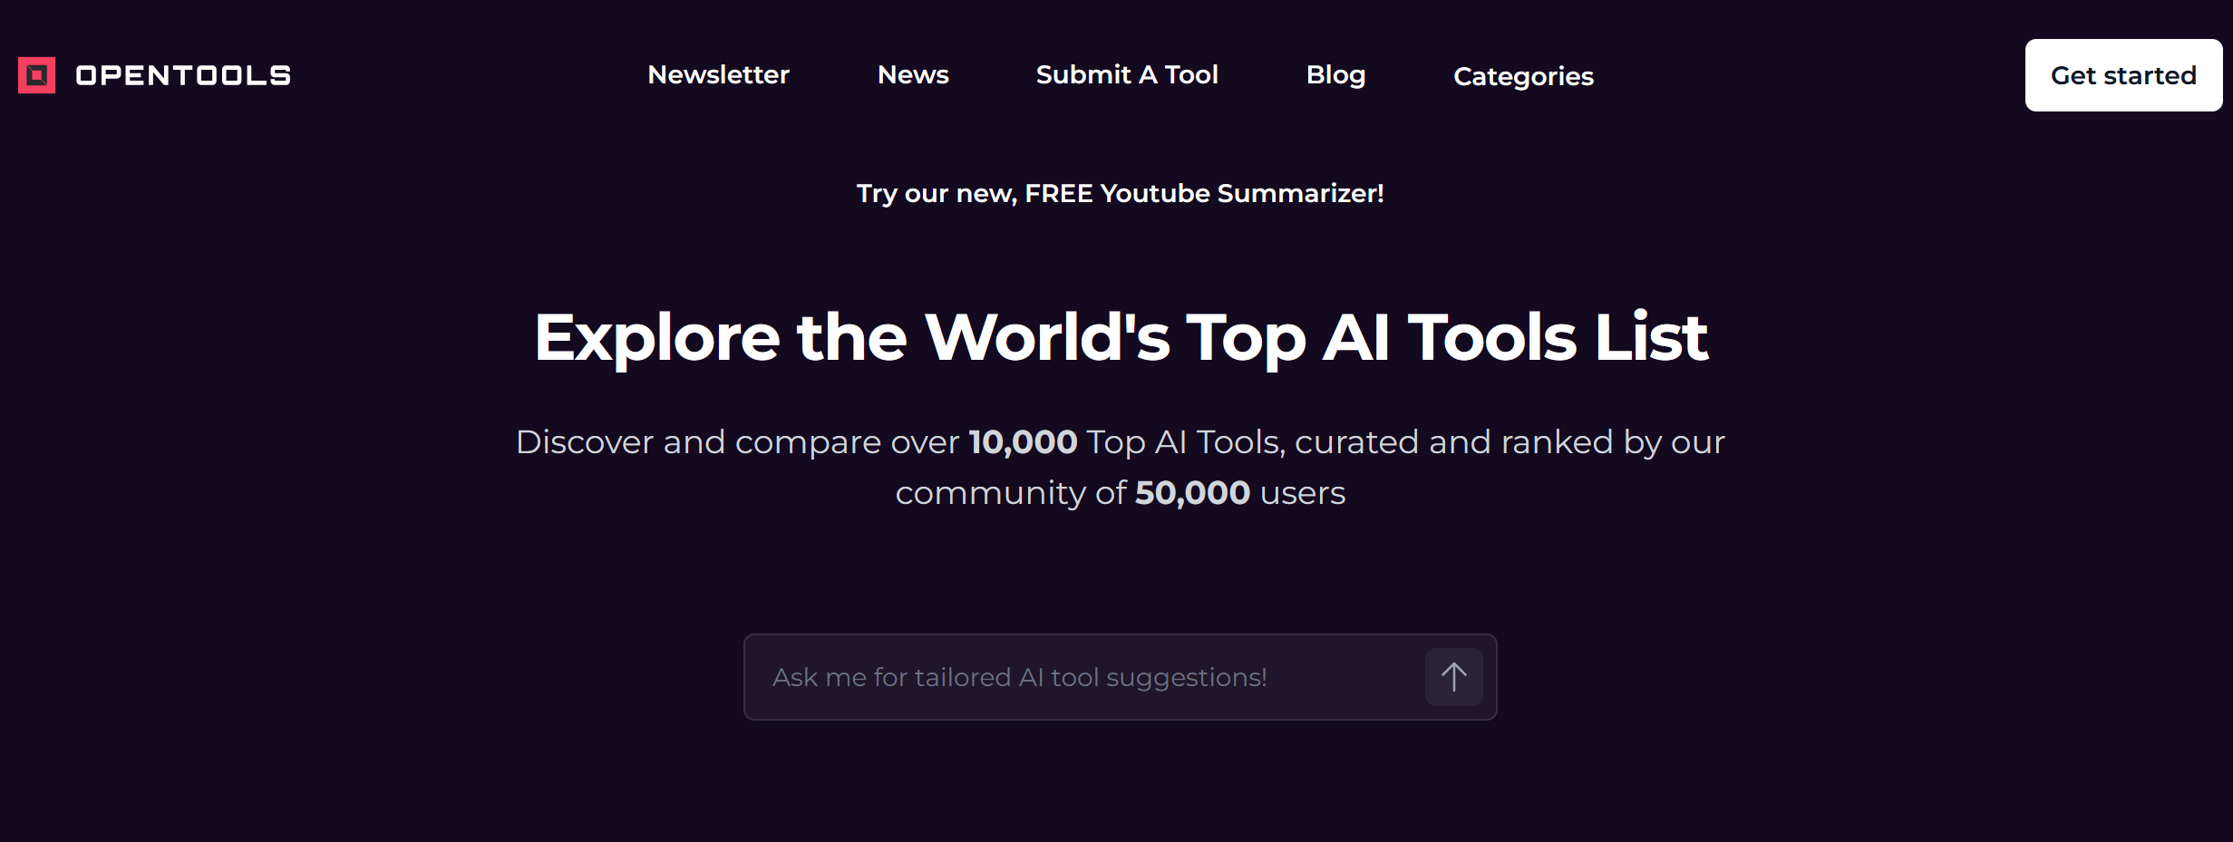Click the OPENTOOLS wordmark in header

(x=183, y=75)
